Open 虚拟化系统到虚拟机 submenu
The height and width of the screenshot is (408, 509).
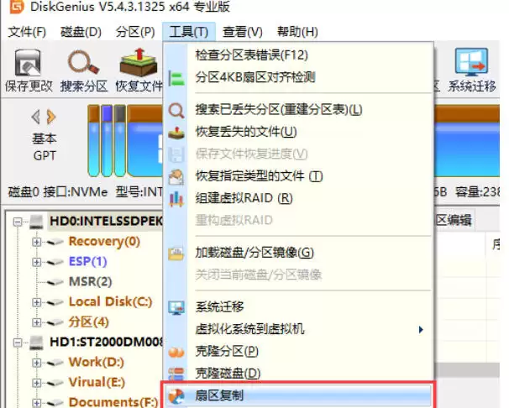point(249,328)
